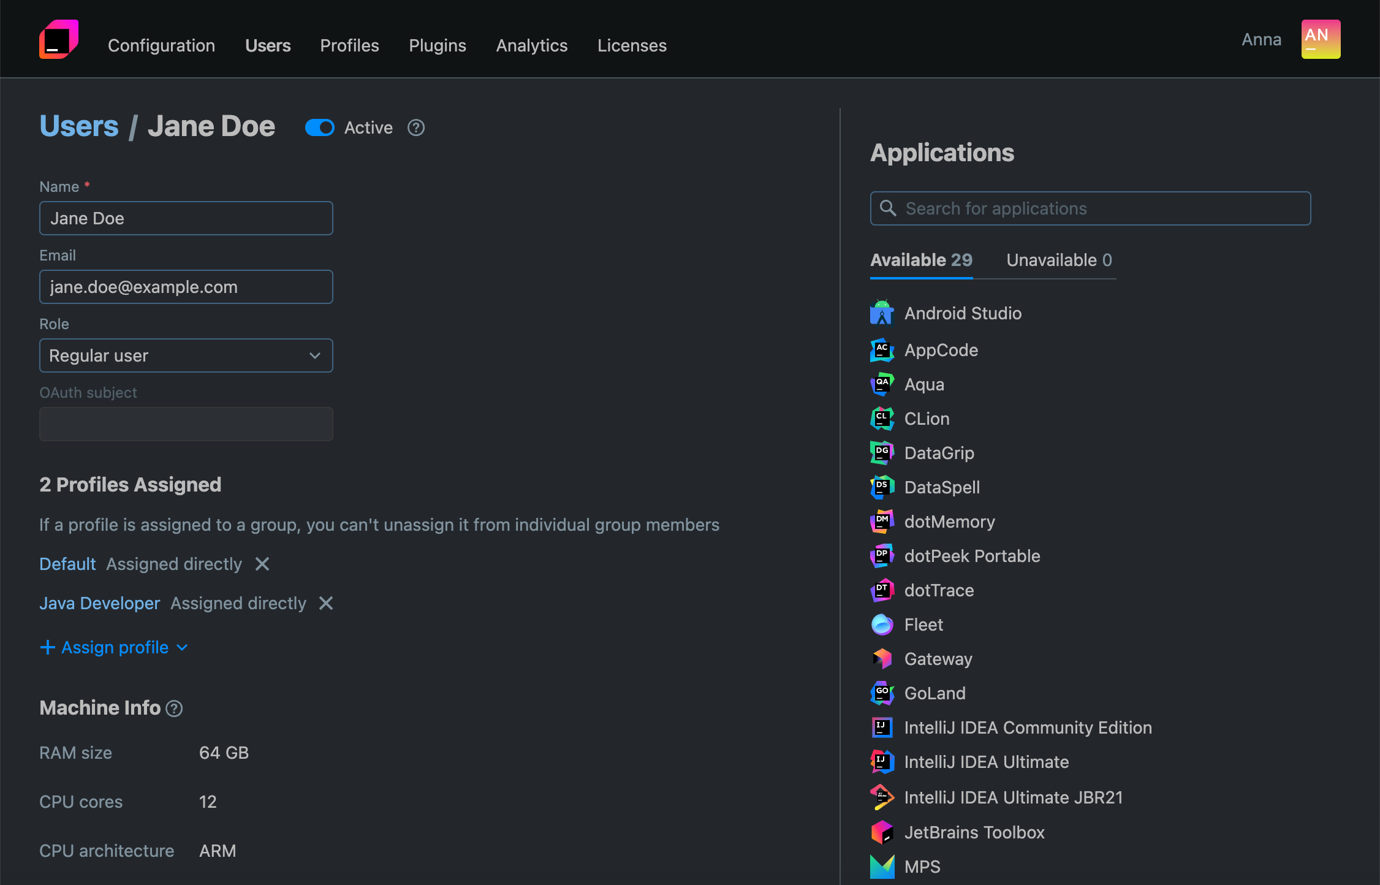Expand the Assign profile options
The height and width of the screenshot is (885, 1380).
coord(113,647)
